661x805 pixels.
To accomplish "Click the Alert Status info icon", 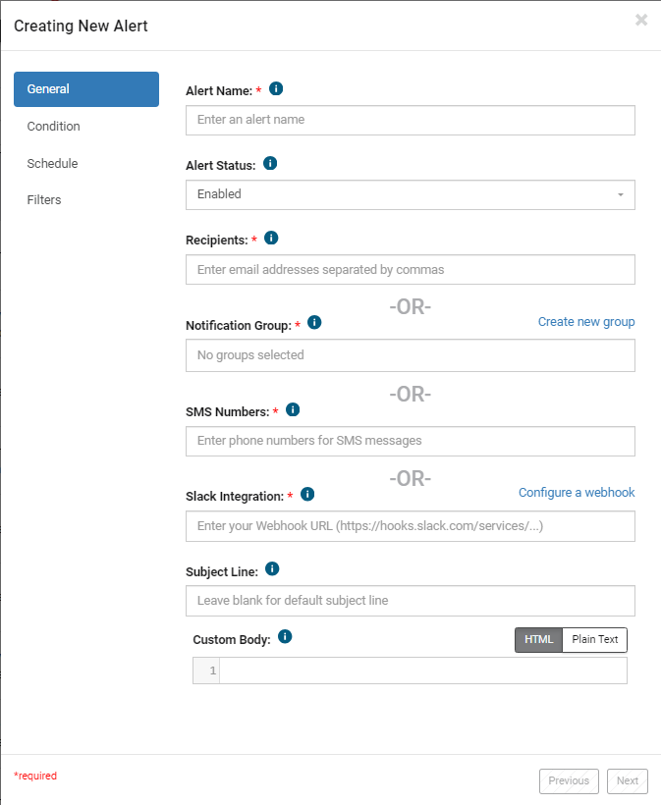I will coord(270,163).
